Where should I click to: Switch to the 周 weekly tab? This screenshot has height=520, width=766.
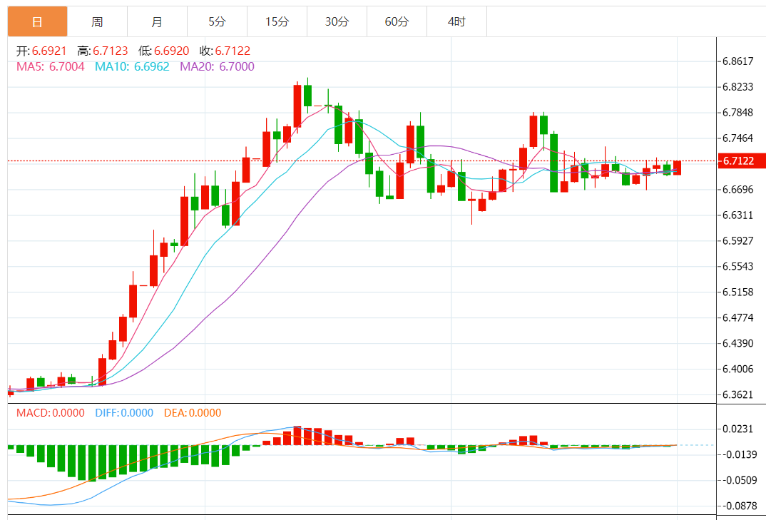coord(97,21)
